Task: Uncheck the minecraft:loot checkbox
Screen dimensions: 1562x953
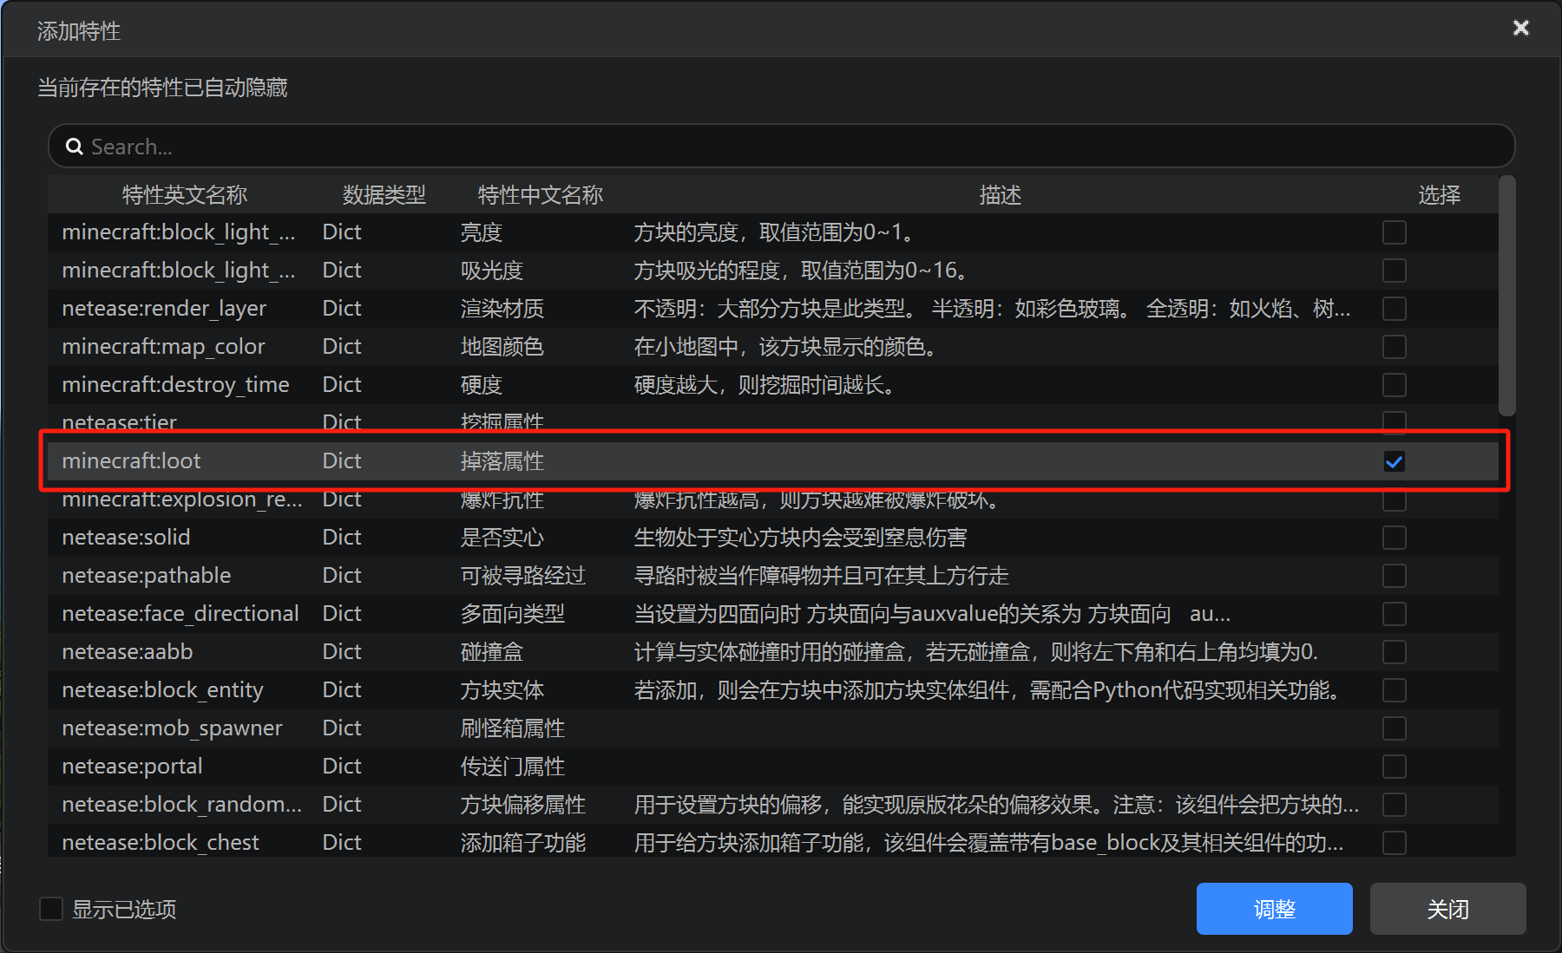Action: [x=1394, y=461]
